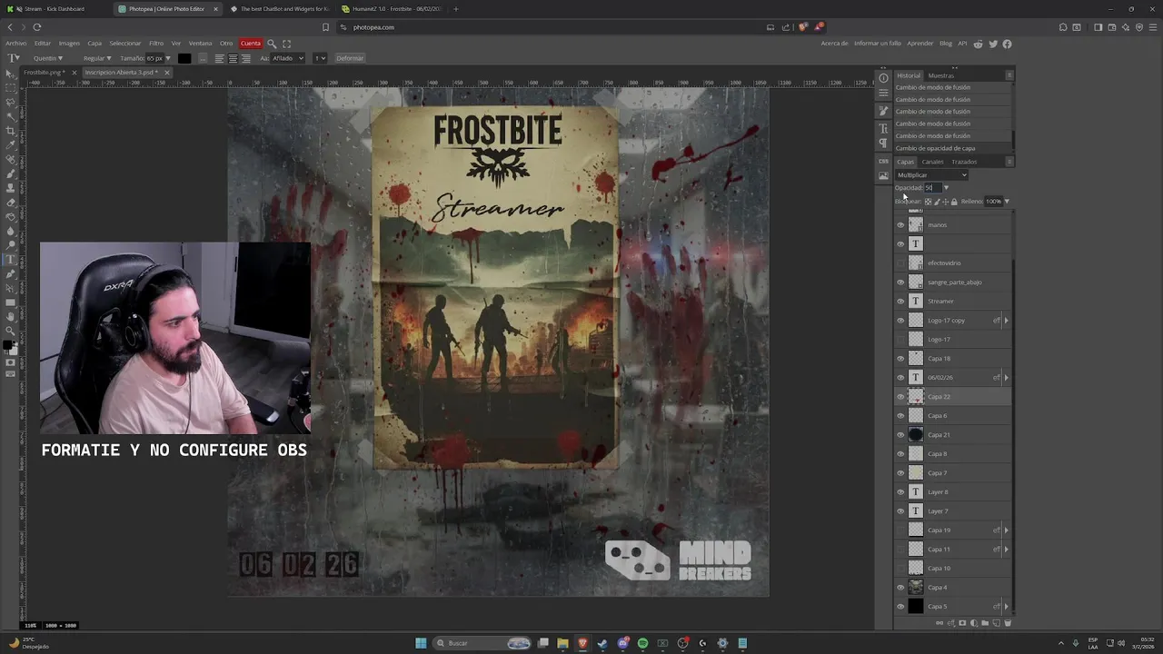Open the info panel icon
Image resolution: width=1163 pixels, height=654 pixels.
click(883, 78)
